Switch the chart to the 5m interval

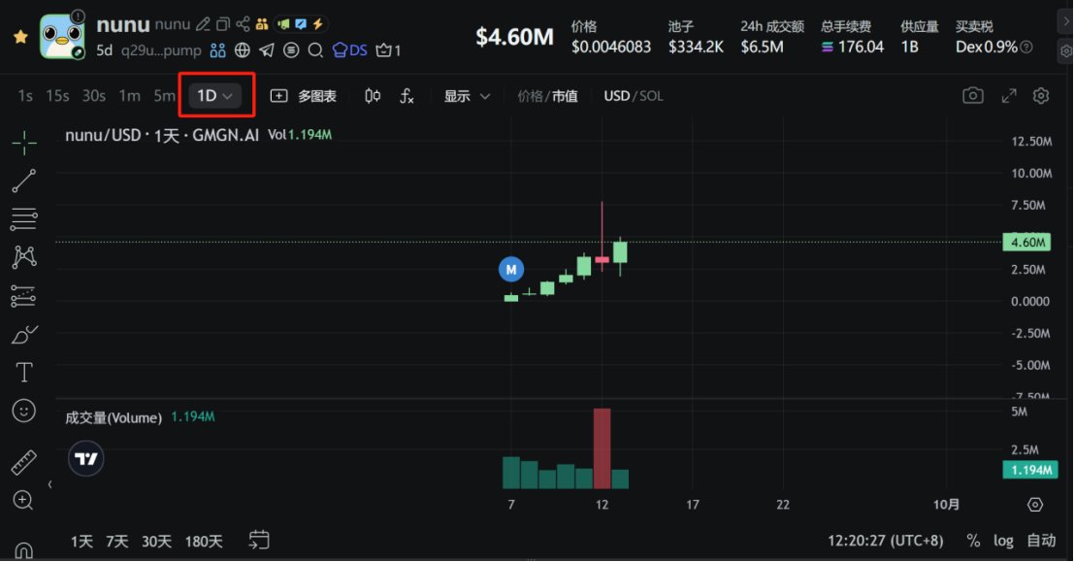[x=164, y=96]
